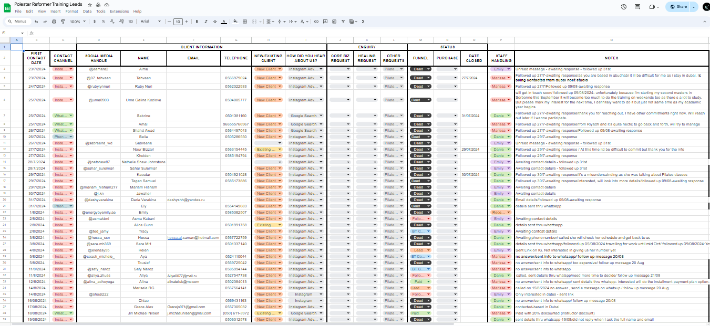This screenshot has width=710, height=326.
Task: Select the Uma Galina Kozlova name cell
Action: click(x=143, y=100)
